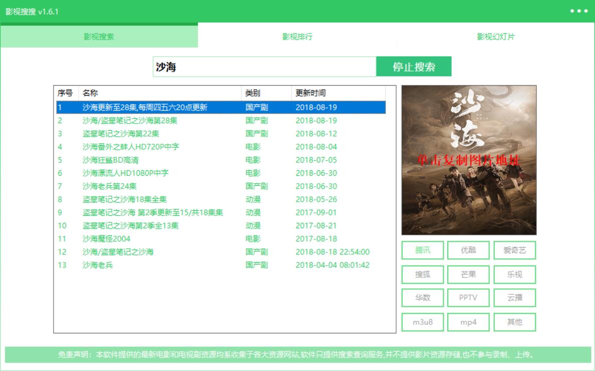This screenshot has height=371, width=595.
Task: Select result row 盗墓笔记之沙海18集全集
Action: point(125,199)
